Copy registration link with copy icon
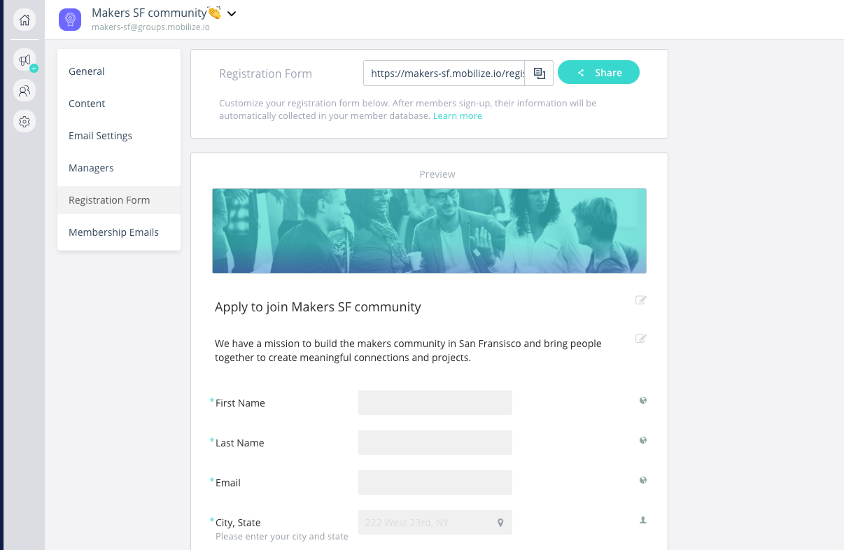Image resolution: width=844 pixels, height=550 pixels. [x=539, y=73]
